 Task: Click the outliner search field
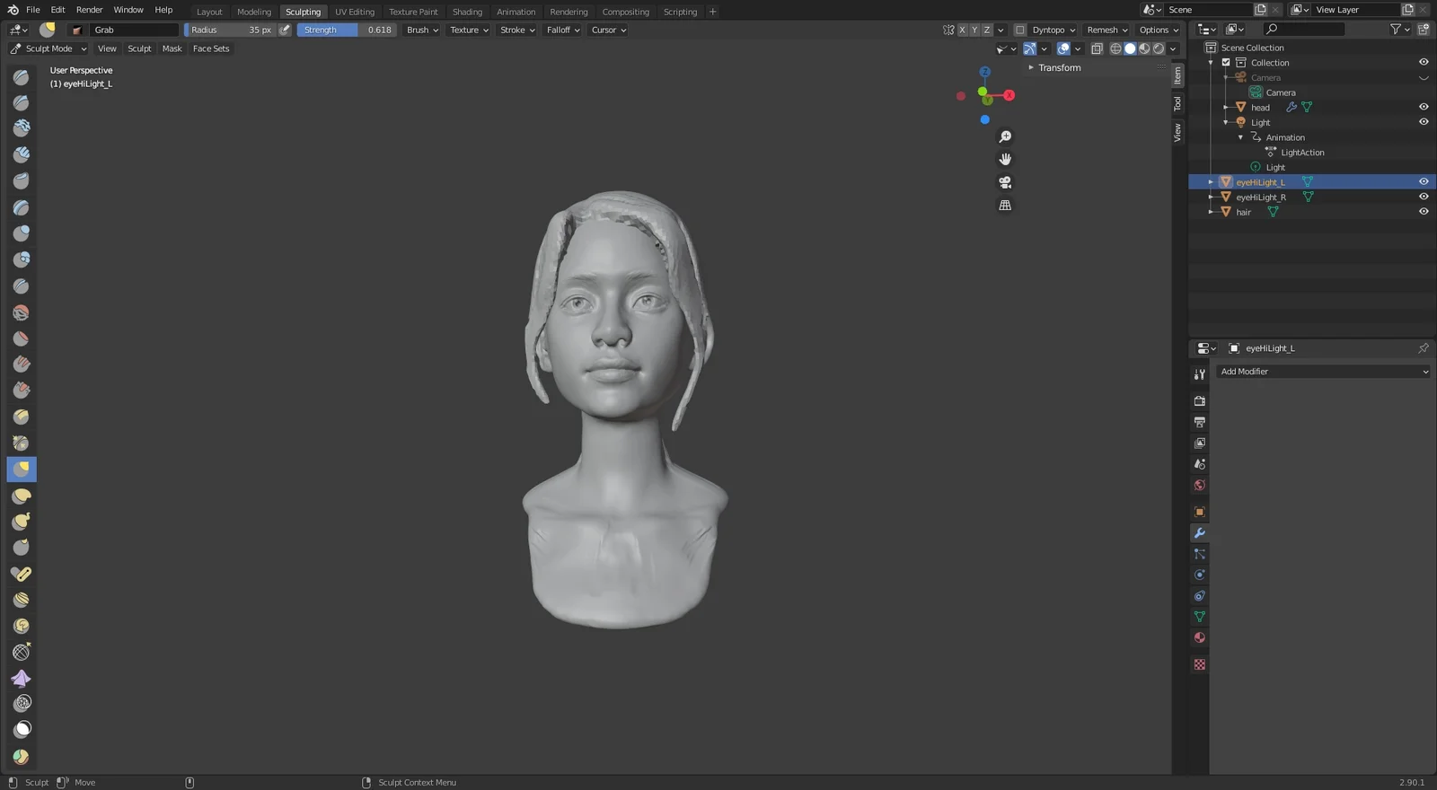click(x=1305, y=30)
